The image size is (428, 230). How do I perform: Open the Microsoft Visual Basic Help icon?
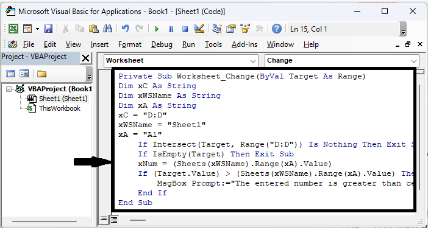coord(277,29)
